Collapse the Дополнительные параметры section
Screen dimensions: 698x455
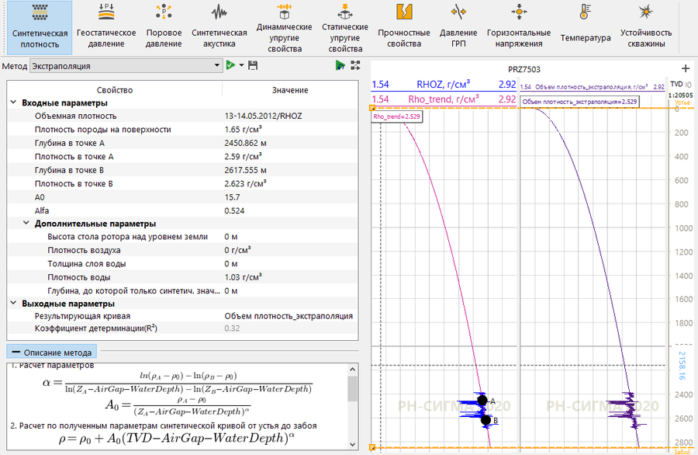click(x=26, y=223)
